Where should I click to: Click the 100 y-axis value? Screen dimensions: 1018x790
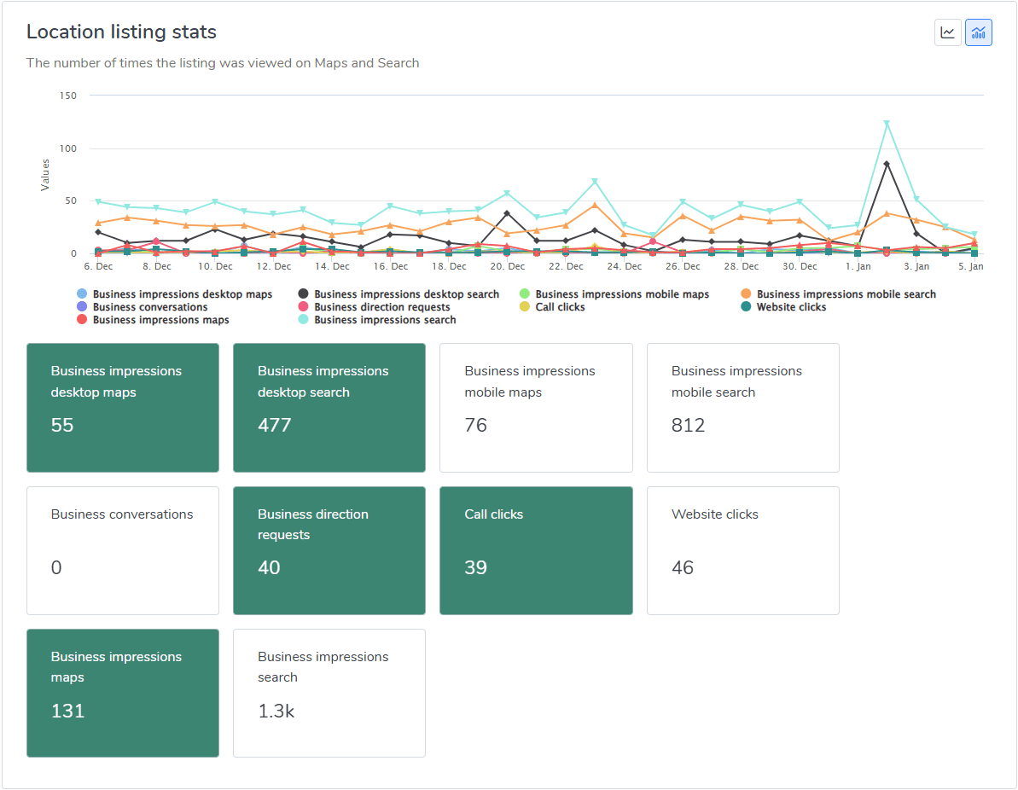click(68, 148)
